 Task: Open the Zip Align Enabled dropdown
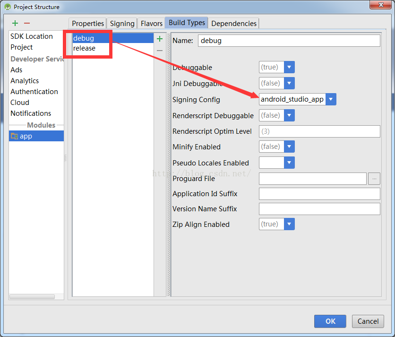click(x=289, y=224)
